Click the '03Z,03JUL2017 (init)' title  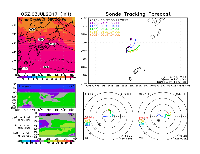[x=46, y=14]
